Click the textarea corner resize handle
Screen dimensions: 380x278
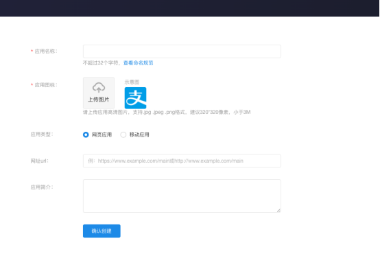coord(278,210)
